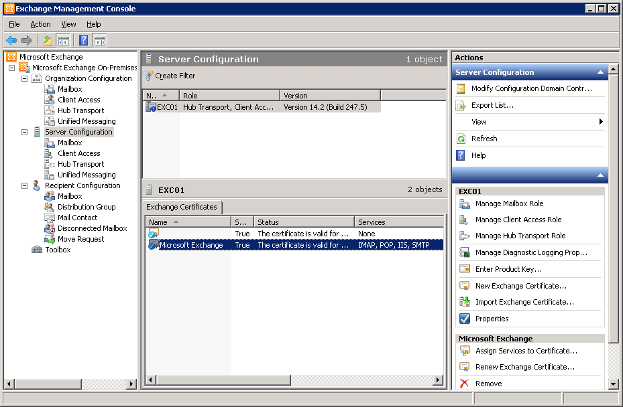Select Hub Transport under Organization Configuration
The height and width of the screenshot is (407, 623).
pyautogui.click(x=80, y=110)
